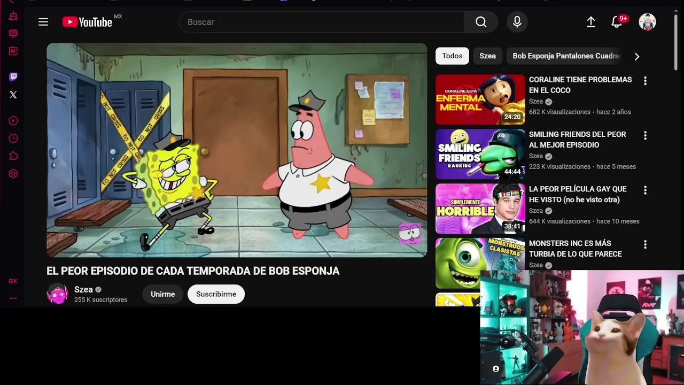Click 223 K visualizaciones text
The image size is (684, 385).
(x=559, y=166)
